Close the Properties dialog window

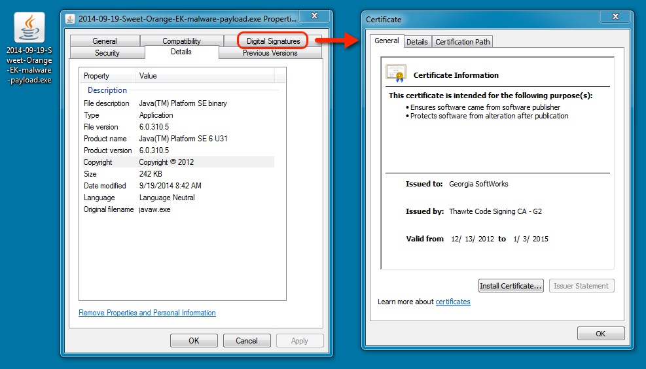(x=314, y=16)
